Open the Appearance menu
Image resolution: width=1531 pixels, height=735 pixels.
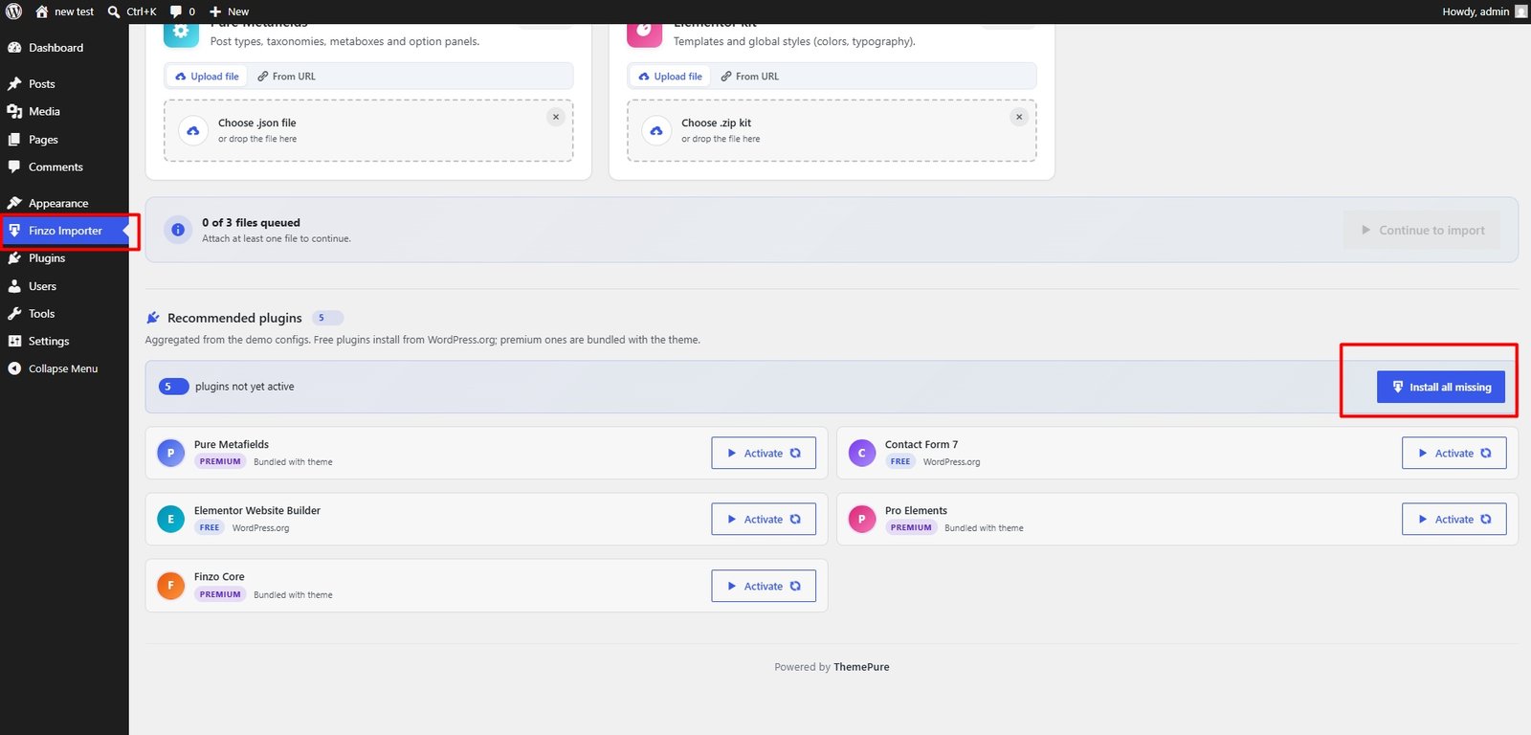58,204
